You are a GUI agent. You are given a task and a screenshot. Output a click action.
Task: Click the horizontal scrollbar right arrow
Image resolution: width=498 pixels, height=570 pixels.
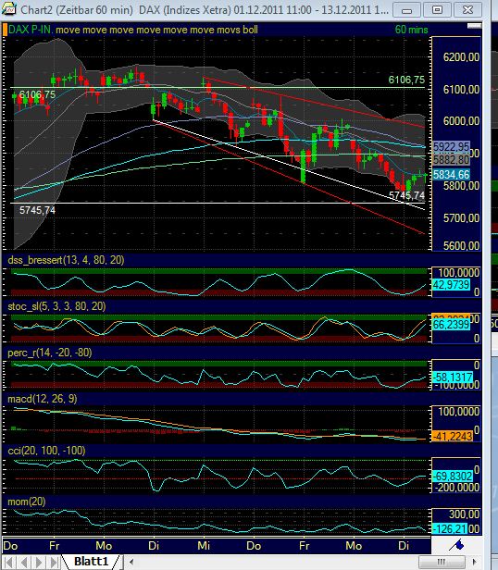pos(475,562)
